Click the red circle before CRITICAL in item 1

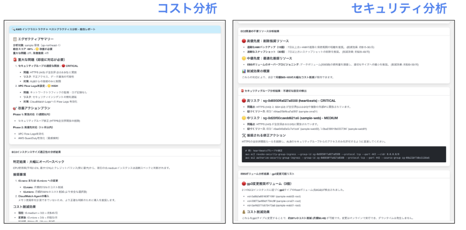[63, 66]
